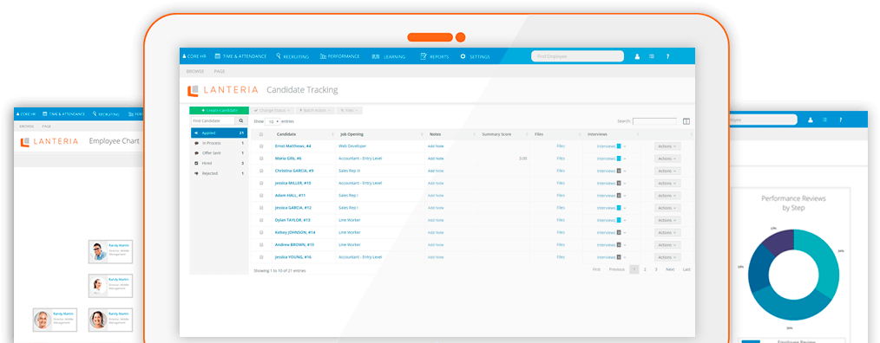Open the Performance menu in center window
The width and height of the screenshot is (880, 343).
pos(340,56)
